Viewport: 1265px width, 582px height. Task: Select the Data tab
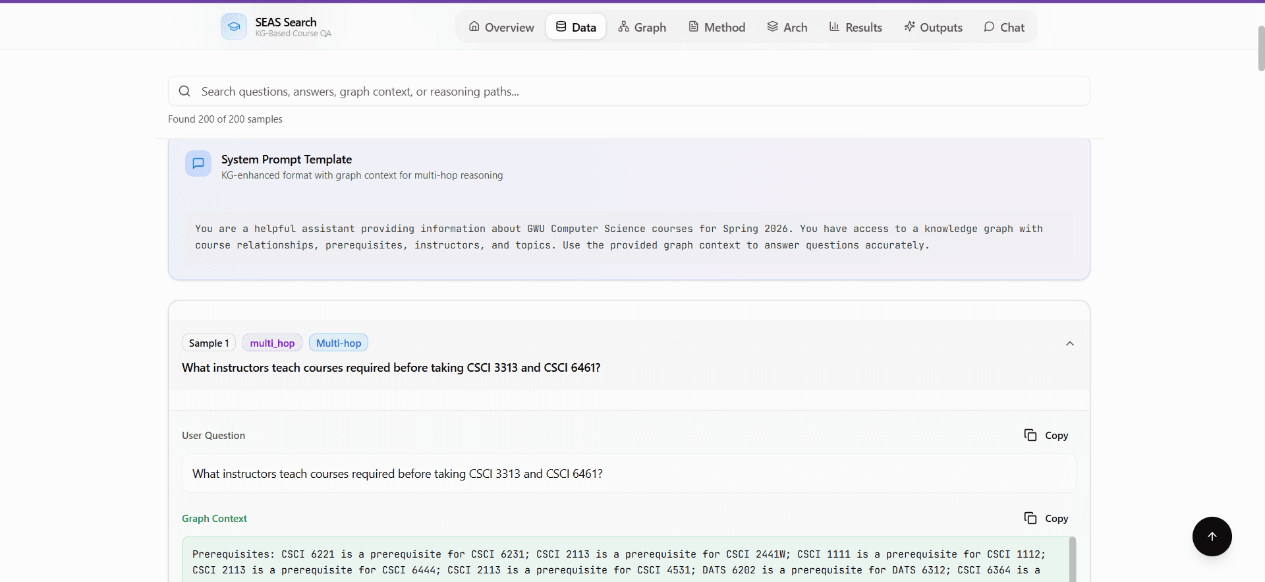point(576,27)
